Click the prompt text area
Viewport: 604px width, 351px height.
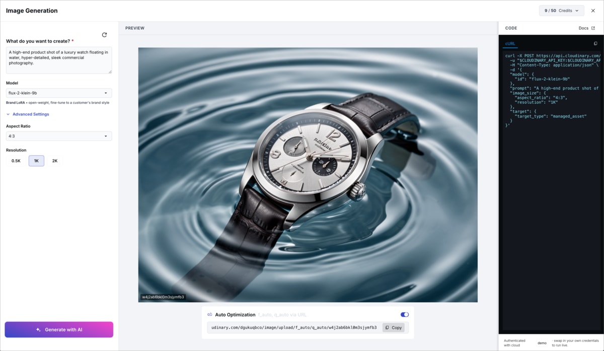point(59,60)
